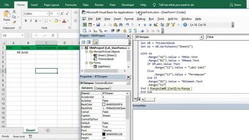Toggle Italic in Excel ribbon
The height and width of the screenshot is (140, 249).
tap(31, 21)
